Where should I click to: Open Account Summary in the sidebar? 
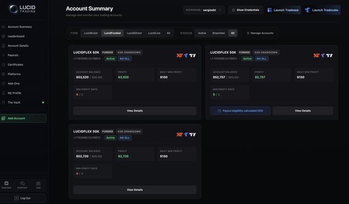coord(20,27)
